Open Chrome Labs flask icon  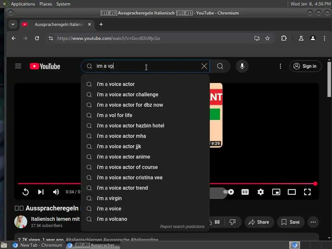click(301, 38)
